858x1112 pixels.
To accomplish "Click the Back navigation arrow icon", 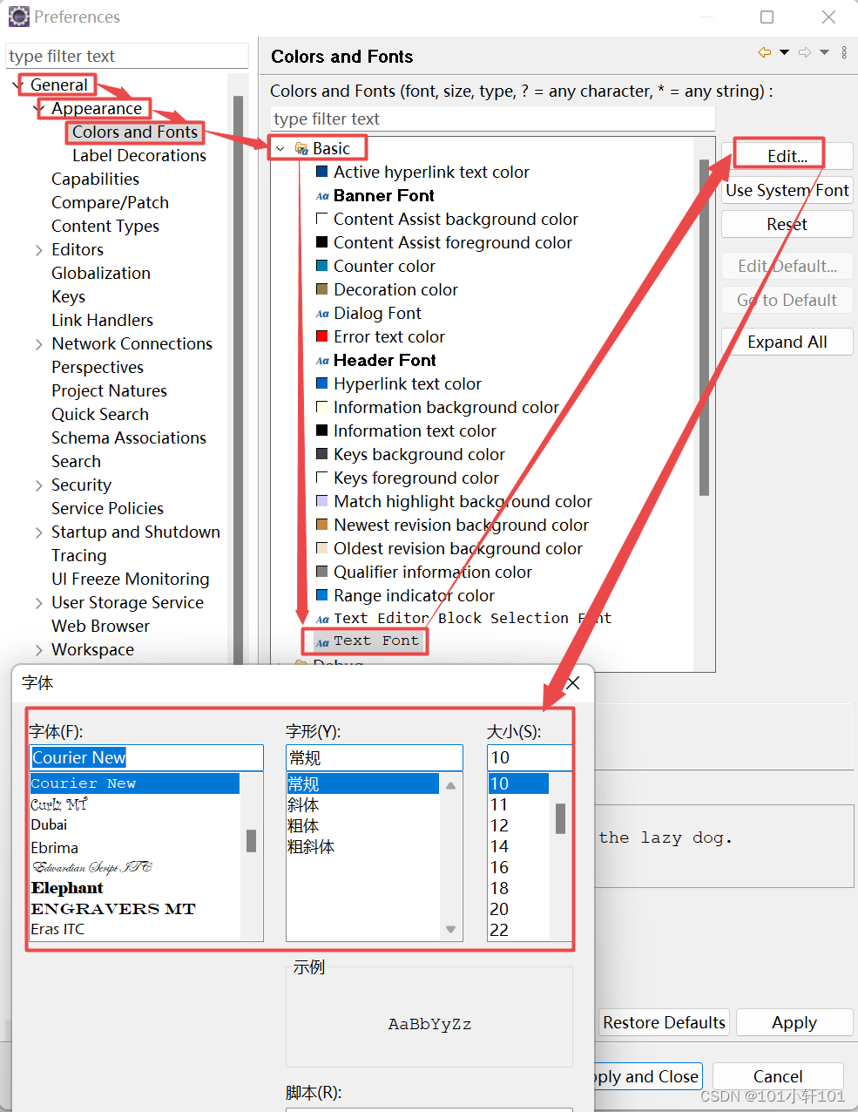I will click(765, 52).
